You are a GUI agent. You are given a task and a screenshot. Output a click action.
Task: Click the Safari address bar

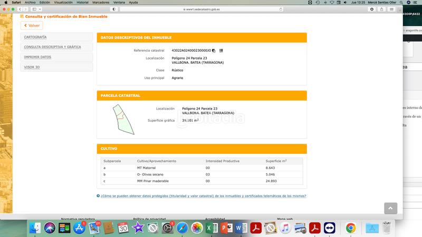pos(211,9)
